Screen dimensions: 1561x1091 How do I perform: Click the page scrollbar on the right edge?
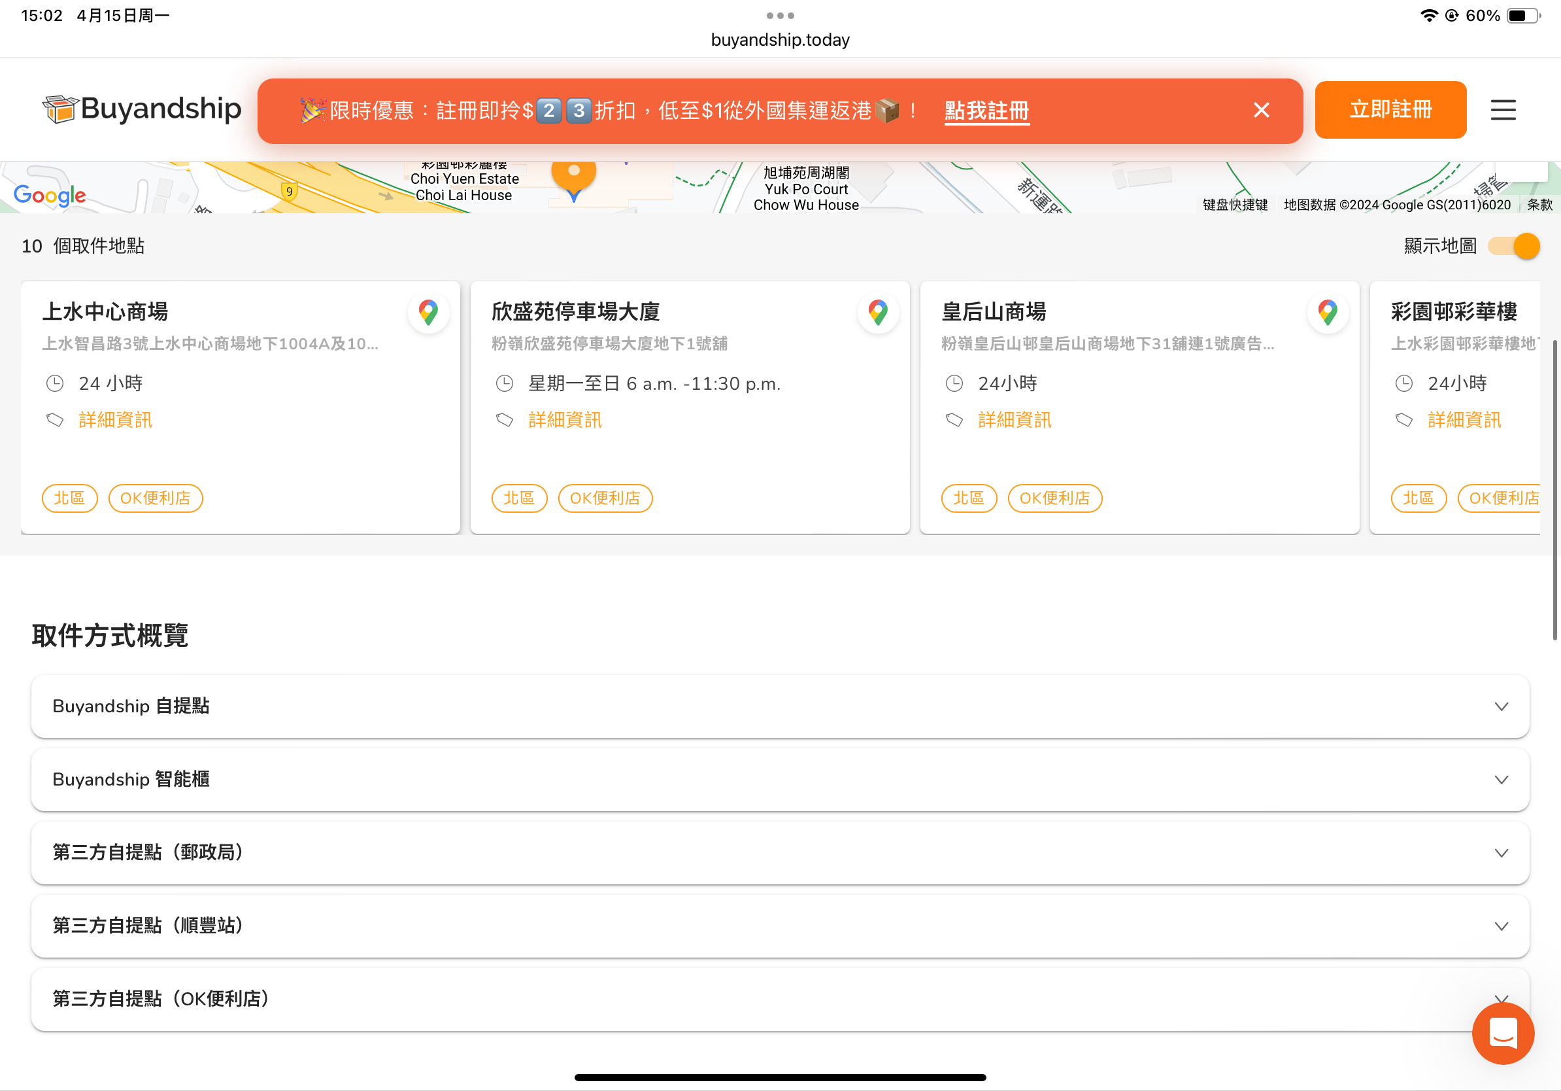pyautogui.click(x=1555, y=490)
